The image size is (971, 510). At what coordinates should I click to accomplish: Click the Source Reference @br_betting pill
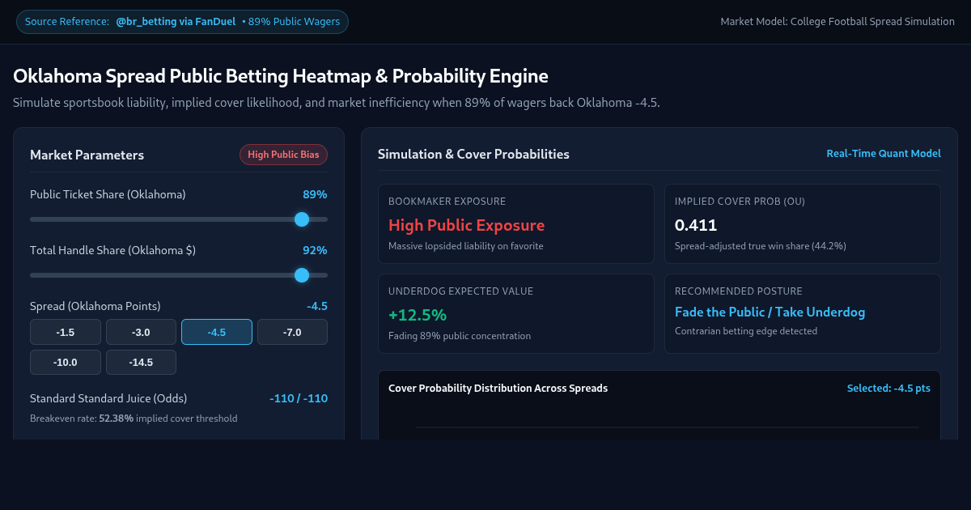tap(183, 22)
